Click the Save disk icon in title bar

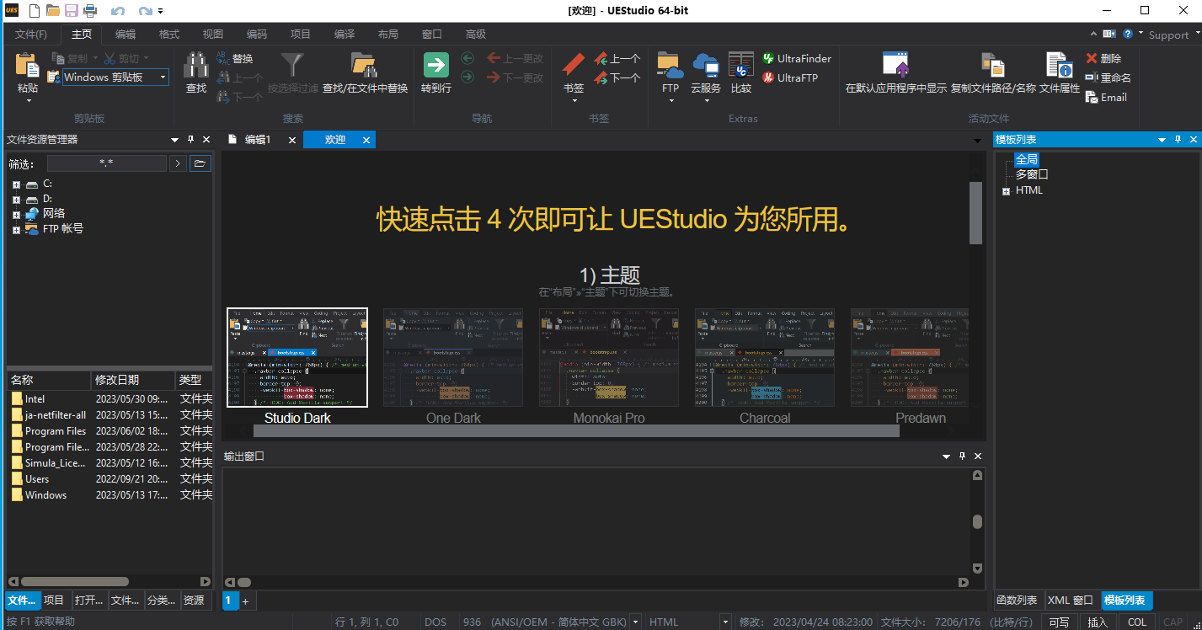point(72,11)
